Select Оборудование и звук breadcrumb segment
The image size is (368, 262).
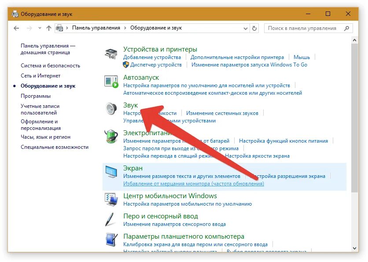pos(156,28)
